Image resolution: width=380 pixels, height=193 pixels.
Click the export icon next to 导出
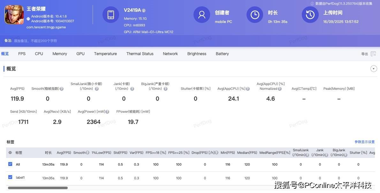point(373,54)
